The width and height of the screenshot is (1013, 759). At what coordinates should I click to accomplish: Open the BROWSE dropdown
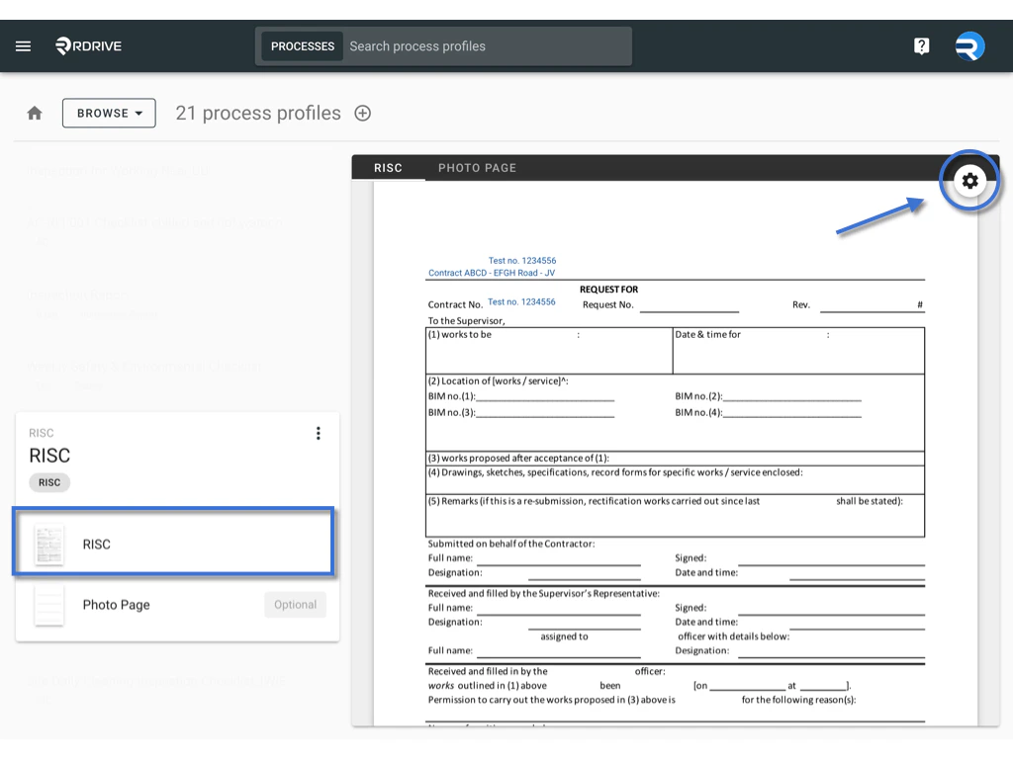[x=109, y=113]
